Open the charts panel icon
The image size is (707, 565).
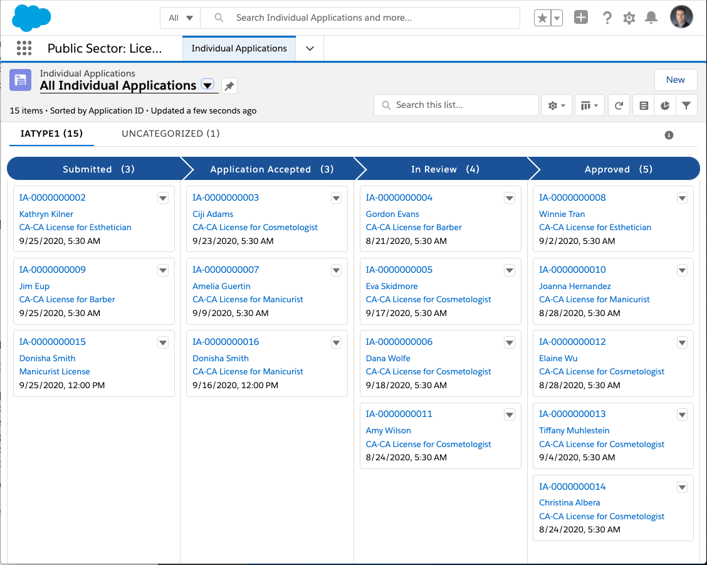665,105
